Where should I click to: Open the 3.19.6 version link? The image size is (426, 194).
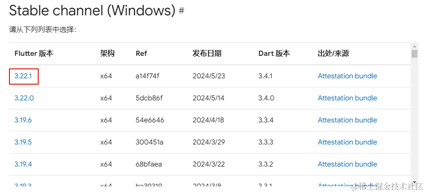[x=23, y=120]
